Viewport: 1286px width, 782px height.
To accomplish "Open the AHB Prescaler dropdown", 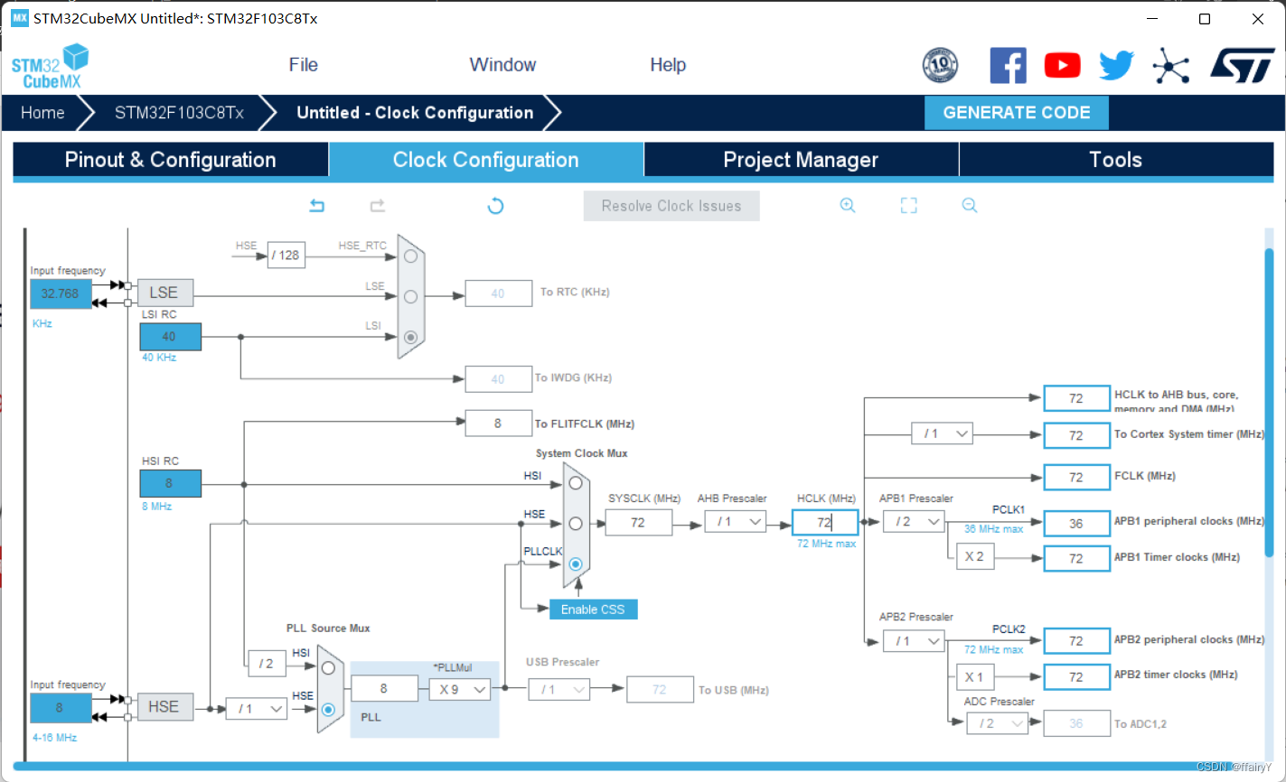I will pos(736,522).
